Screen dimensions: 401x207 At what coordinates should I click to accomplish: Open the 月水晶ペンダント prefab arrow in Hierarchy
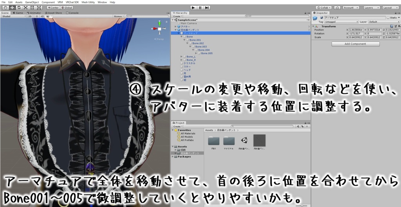click(x=309, y=30)
